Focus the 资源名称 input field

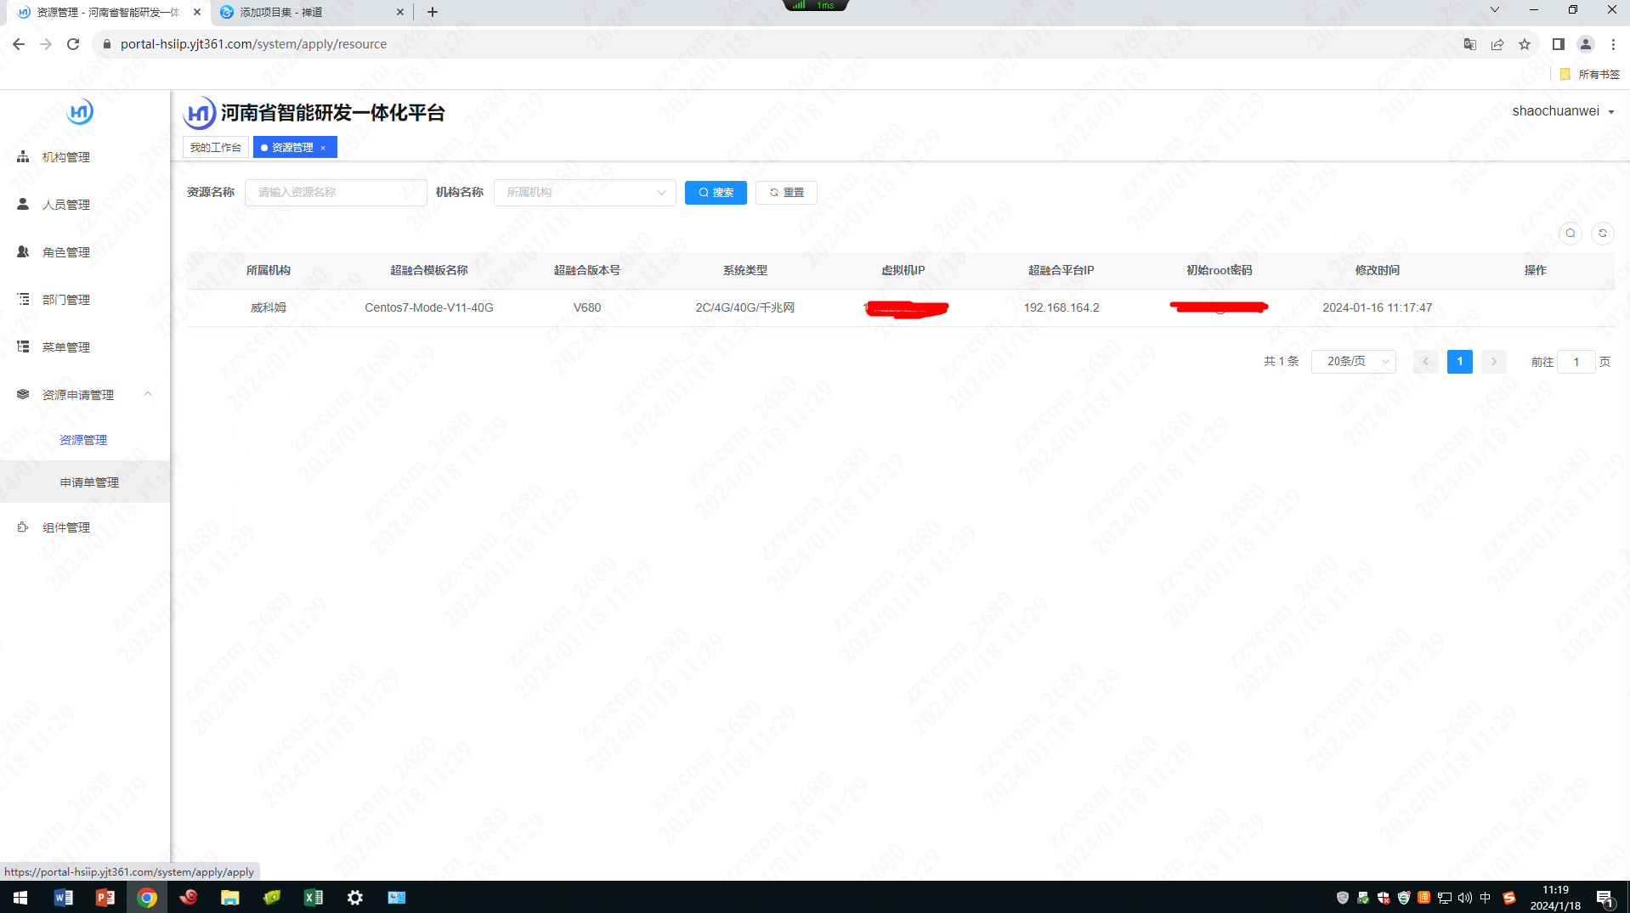336,192
